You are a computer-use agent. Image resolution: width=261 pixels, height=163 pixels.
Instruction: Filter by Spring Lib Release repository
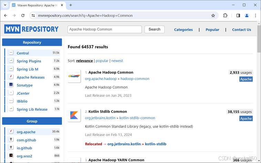[32, 109]
